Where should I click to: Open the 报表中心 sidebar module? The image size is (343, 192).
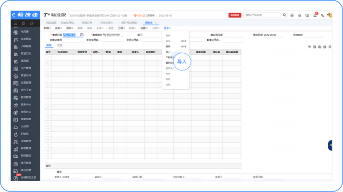coord(22,105)
